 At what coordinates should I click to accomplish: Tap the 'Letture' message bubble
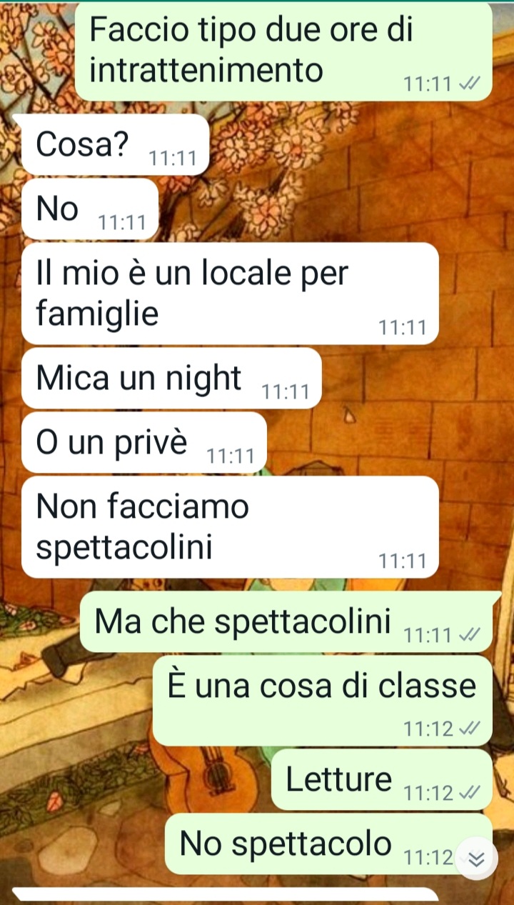pos(382,780)
